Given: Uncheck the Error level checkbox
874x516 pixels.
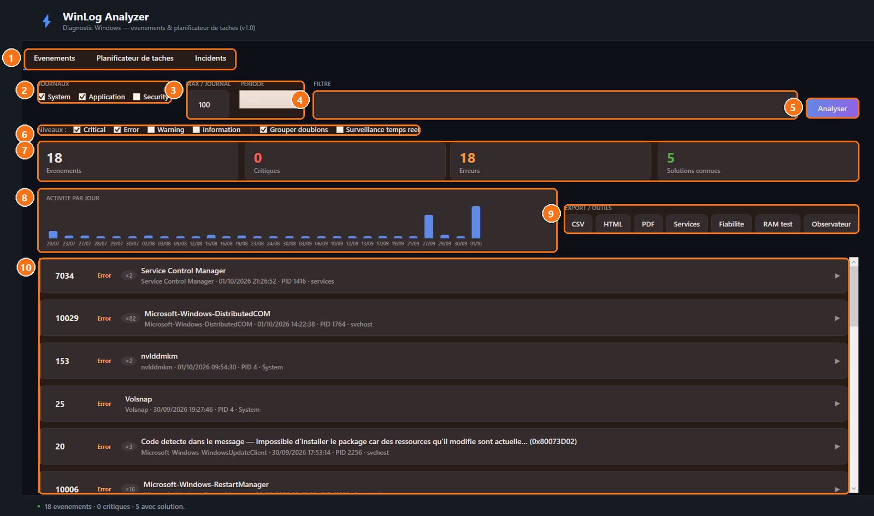Looking at the screenshot, I should pos(117,130).
